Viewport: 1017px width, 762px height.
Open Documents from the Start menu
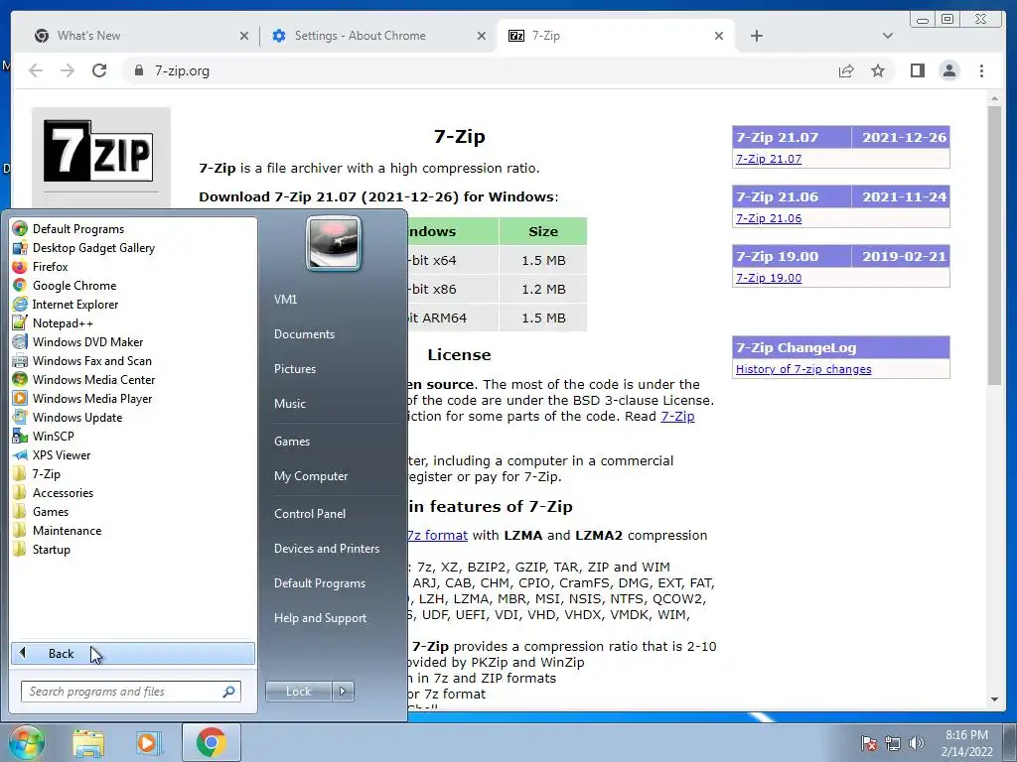click(304, 333)
